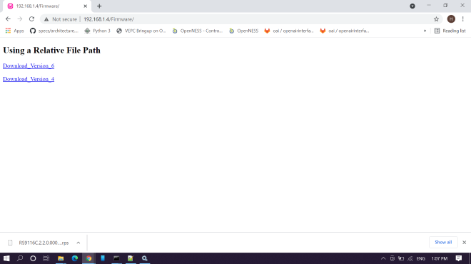The image size is (471, 264).
Task: Select the 192.168.1.4/Firmware/ tab
Action: coord(46,6)
